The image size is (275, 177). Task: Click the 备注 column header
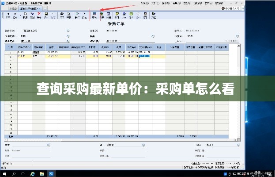pyautogui.click(x=159, y=47)
